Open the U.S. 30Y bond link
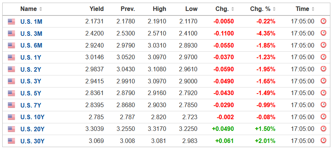This screenshot has width=333, height=149. pyautogui.click(x=32, y=141)
